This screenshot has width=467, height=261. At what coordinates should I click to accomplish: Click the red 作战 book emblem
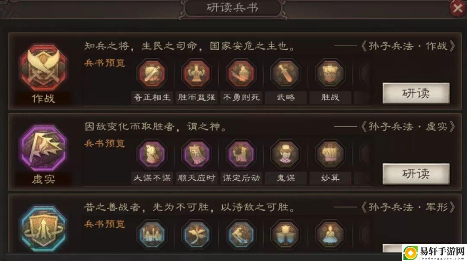(43, 68)
